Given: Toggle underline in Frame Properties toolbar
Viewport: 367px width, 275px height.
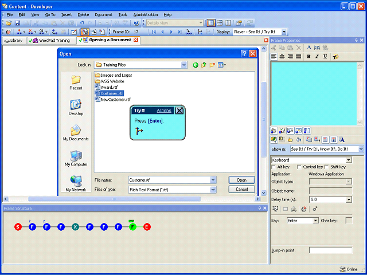Looking at the screenshot, I should click(x=325, y=57).
